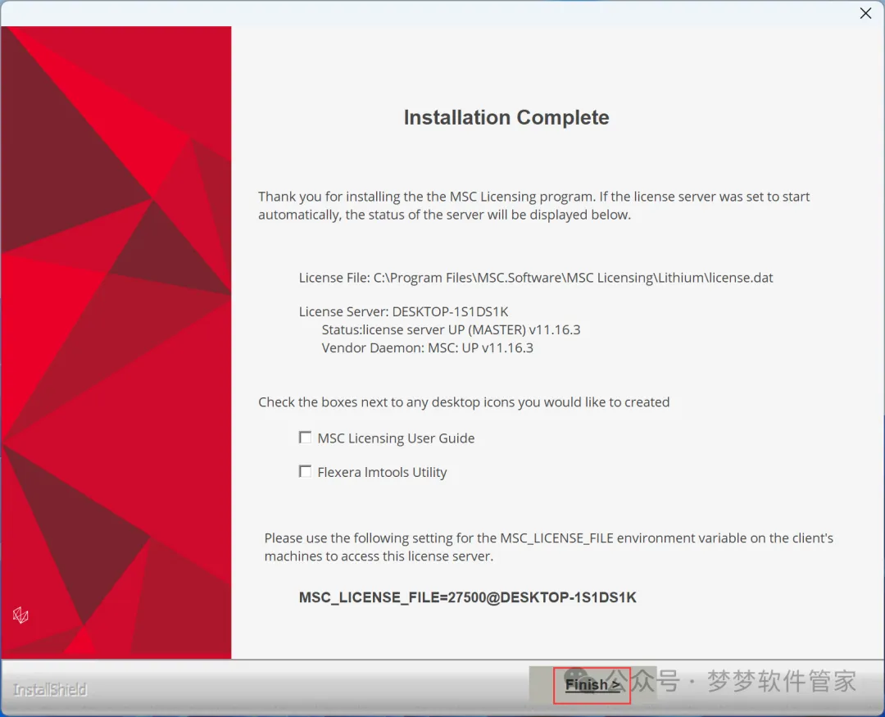Screen dimensions: 885x717
Task: Click the Finish button
Action: 592,685
